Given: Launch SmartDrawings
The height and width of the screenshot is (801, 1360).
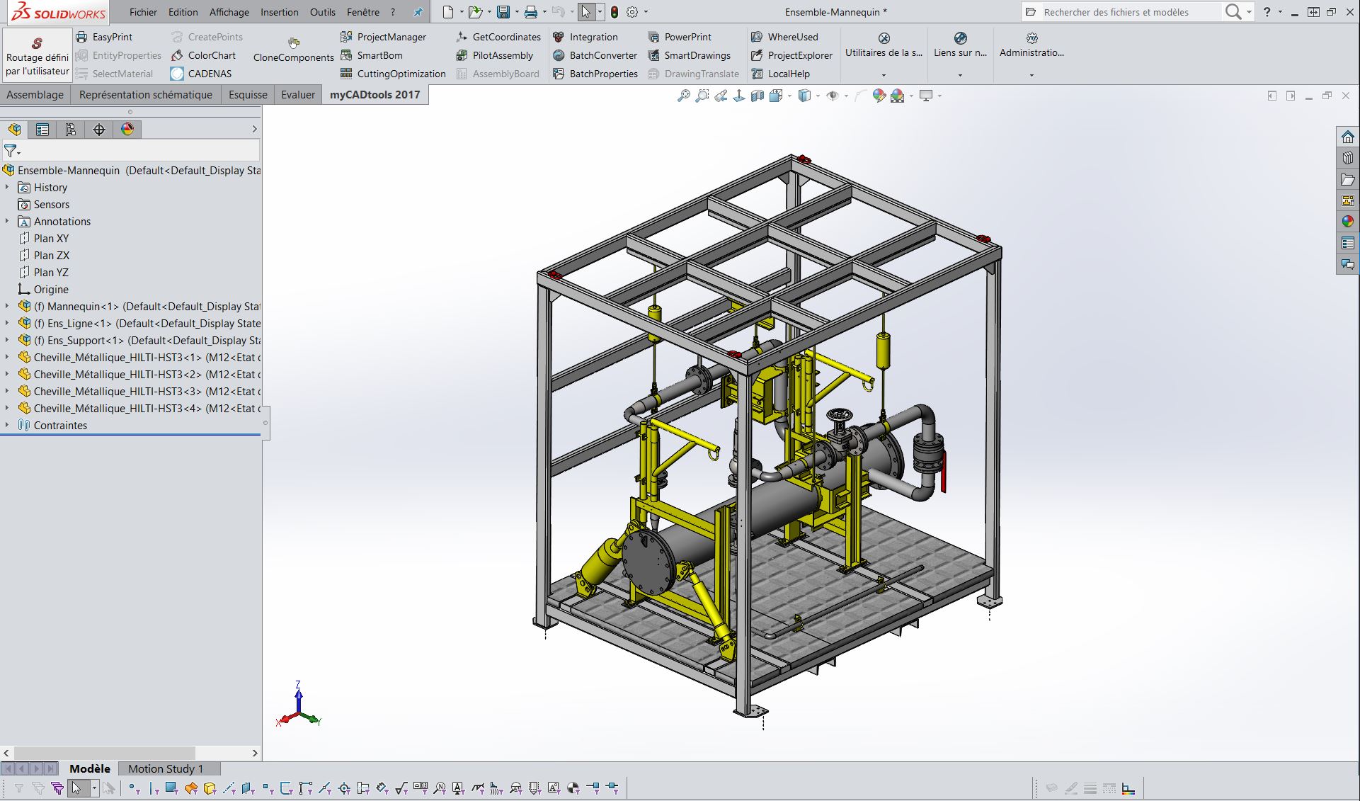Looking at the screenshot, I should point(689,55).
